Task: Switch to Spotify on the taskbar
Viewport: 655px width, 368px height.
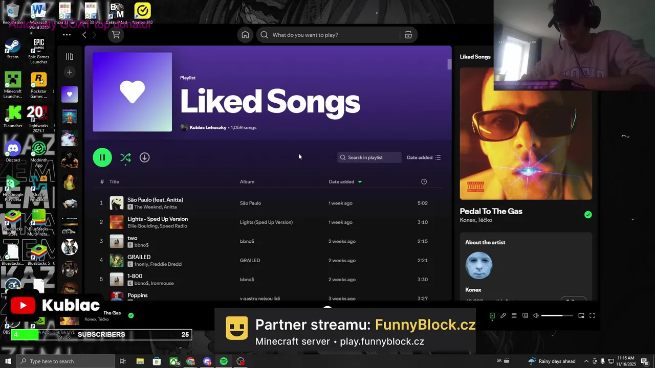Action: pyautogui.click(x=224, y=361)
